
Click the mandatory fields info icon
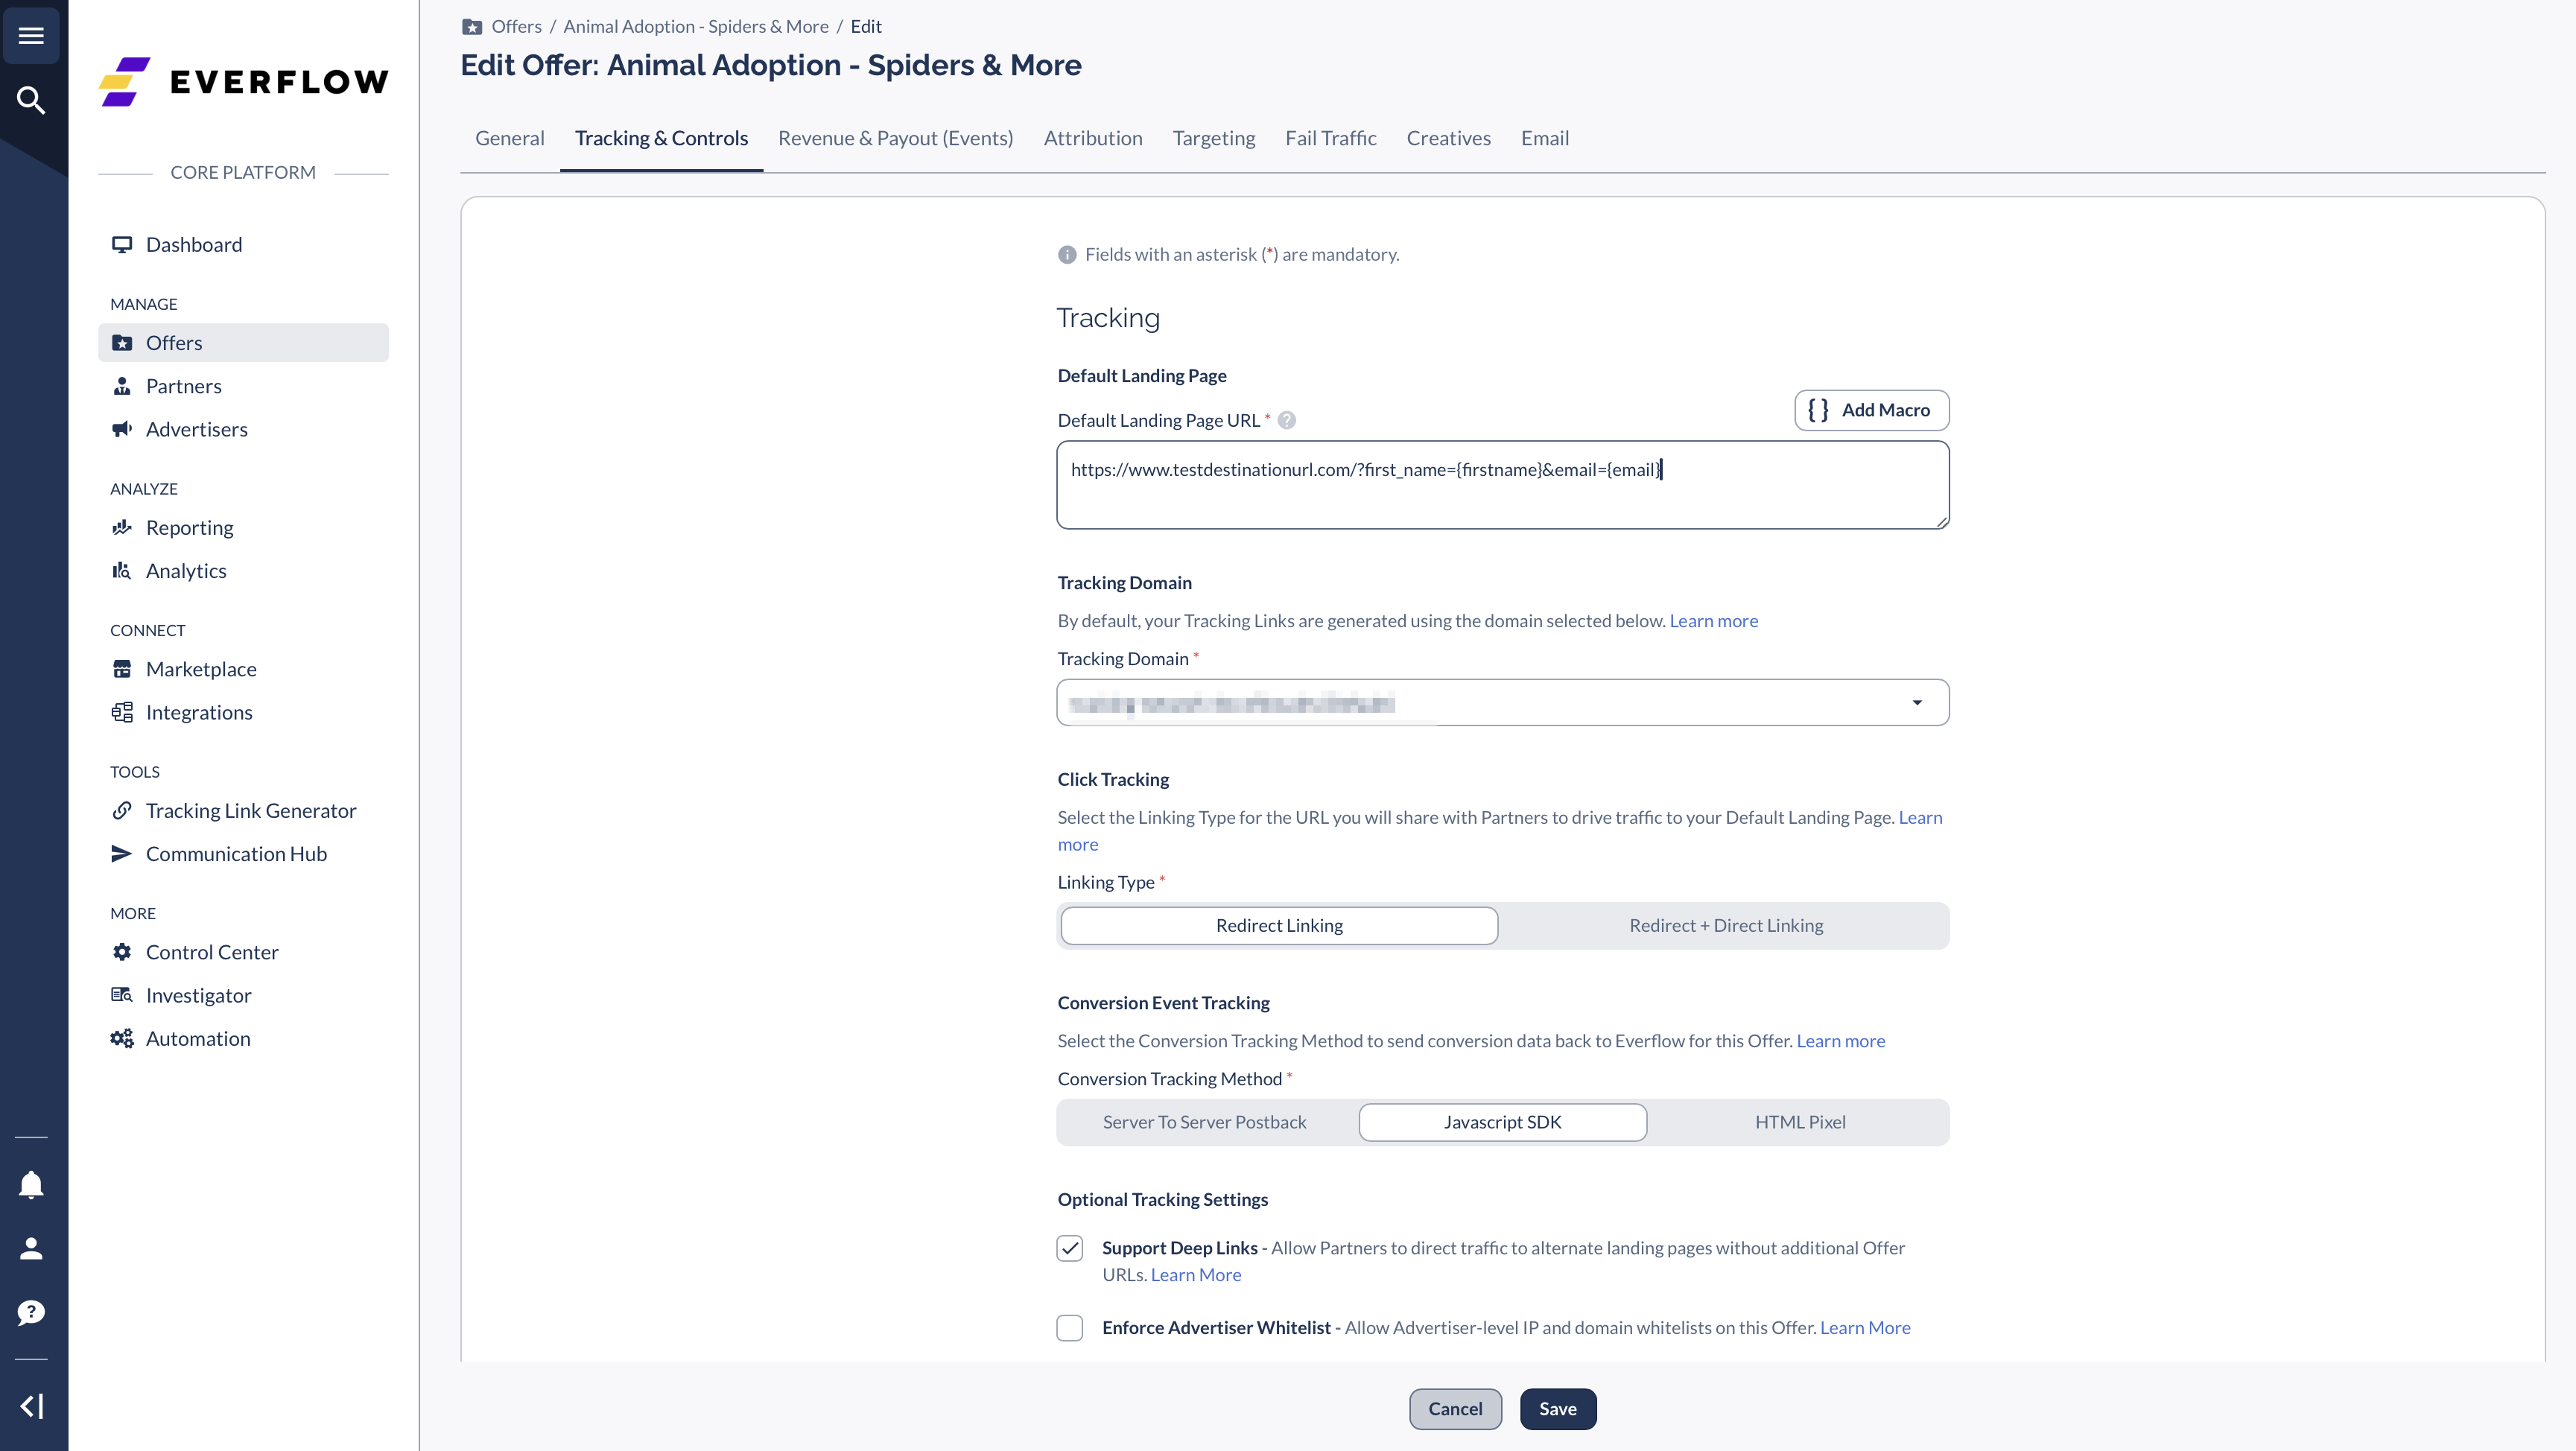coord(1067,255)
